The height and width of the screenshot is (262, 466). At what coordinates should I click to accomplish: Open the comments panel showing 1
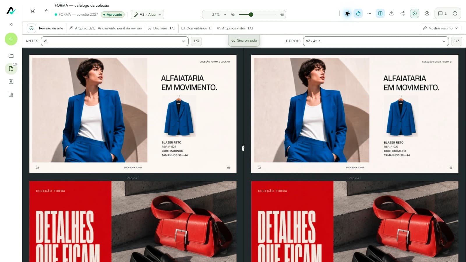coord(442,13)
